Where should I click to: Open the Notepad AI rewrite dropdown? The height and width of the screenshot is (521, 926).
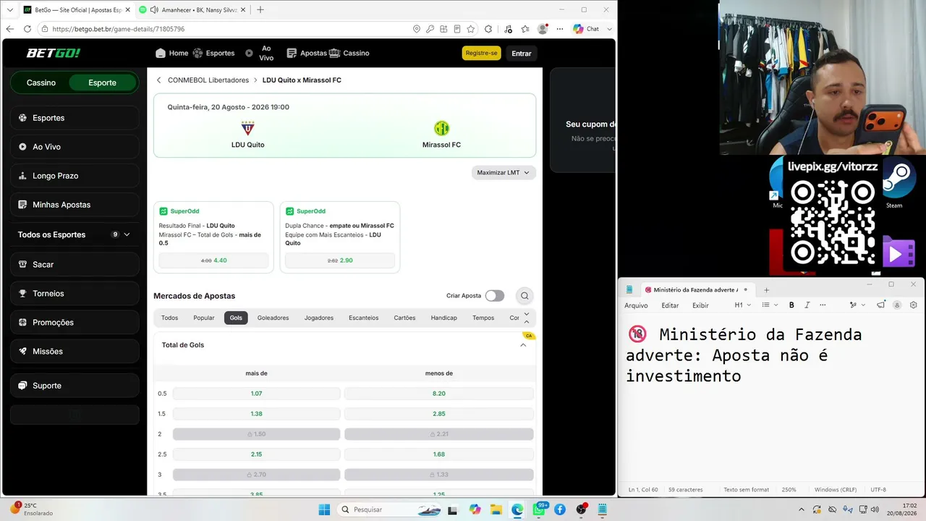(857, 305)
